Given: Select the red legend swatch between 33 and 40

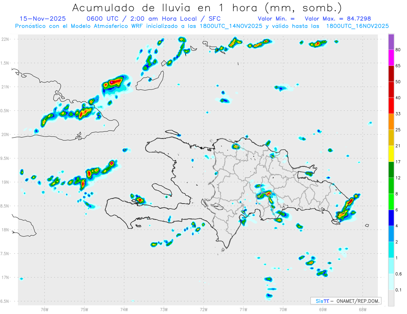Looking at the screenshot, I should (391, 106).
